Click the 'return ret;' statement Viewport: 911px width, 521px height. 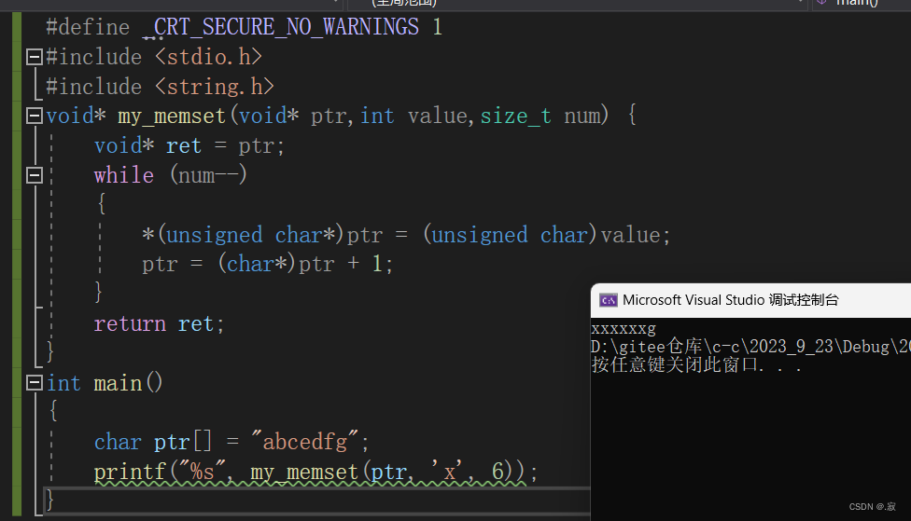coord(159,323)
